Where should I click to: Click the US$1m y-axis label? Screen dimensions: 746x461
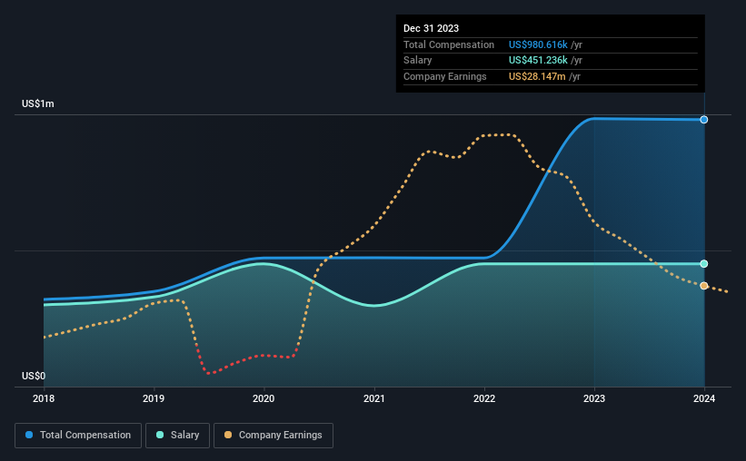point(38,103)
